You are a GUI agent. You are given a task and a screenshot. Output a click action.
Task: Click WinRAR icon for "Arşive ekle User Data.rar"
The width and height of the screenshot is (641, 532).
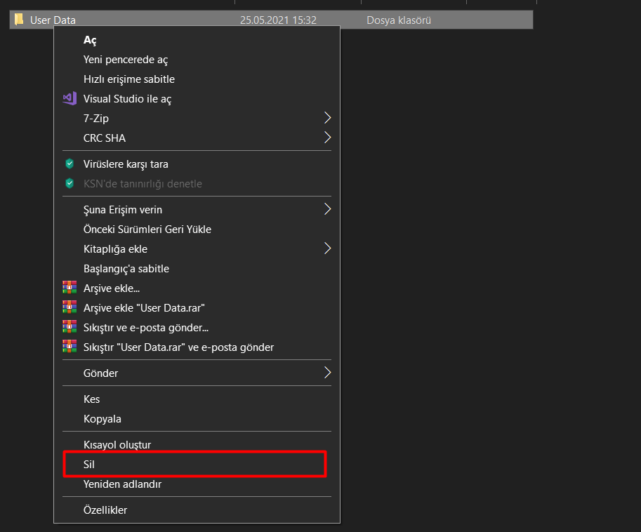[69, 307]
